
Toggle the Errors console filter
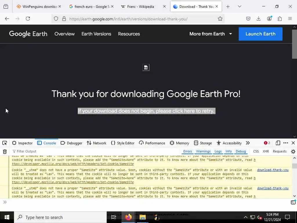pyautogui.click(x=188, y=151)
